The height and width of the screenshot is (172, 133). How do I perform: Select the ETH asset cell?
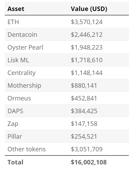[13, 22]
